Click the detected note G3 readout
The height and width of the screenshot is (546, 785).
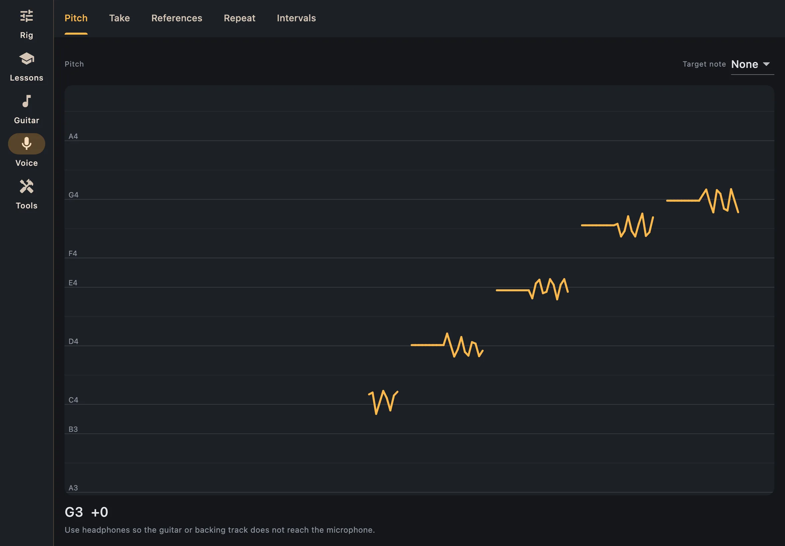[74, 512]
